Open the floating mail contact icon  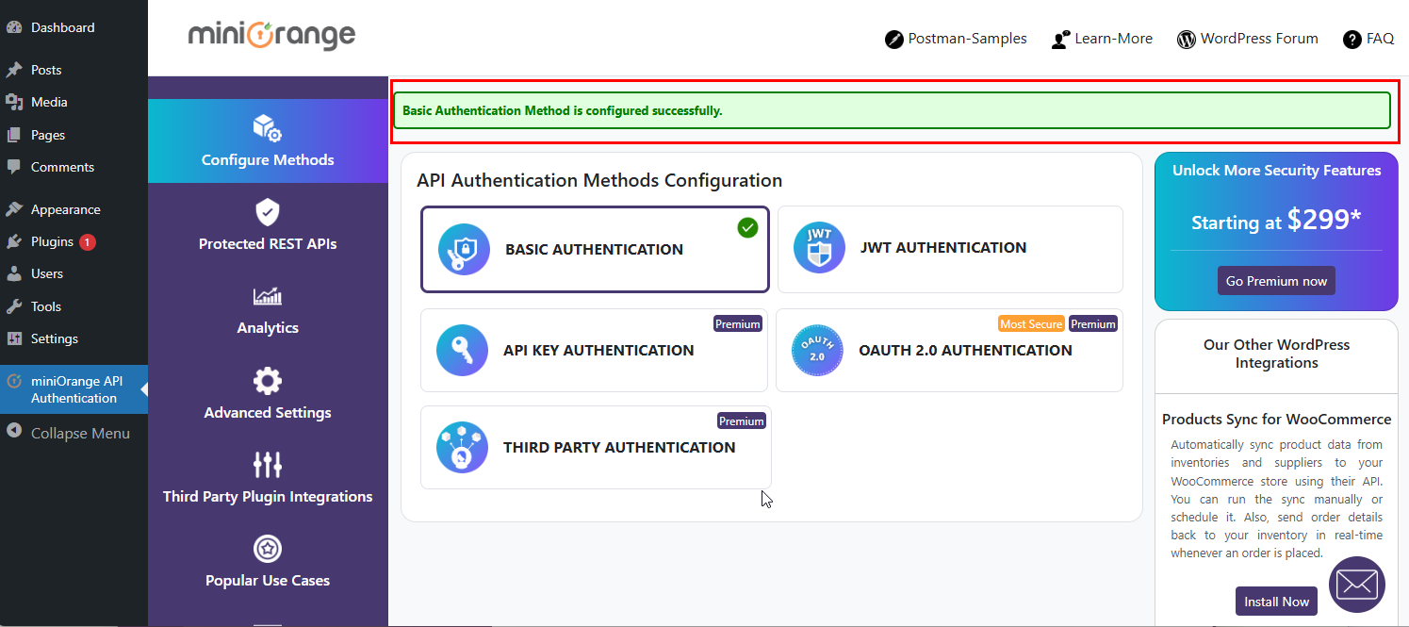coord(1356,585)
